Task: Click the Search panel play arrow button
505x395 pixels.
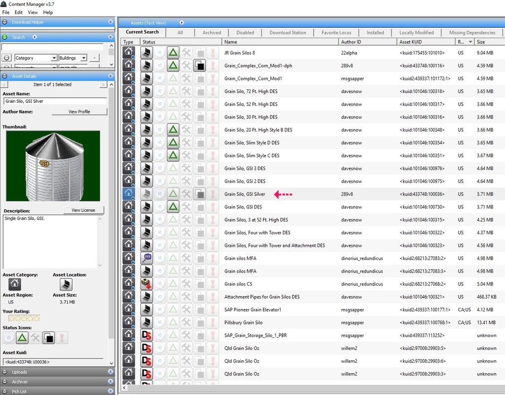Action: 35,37
